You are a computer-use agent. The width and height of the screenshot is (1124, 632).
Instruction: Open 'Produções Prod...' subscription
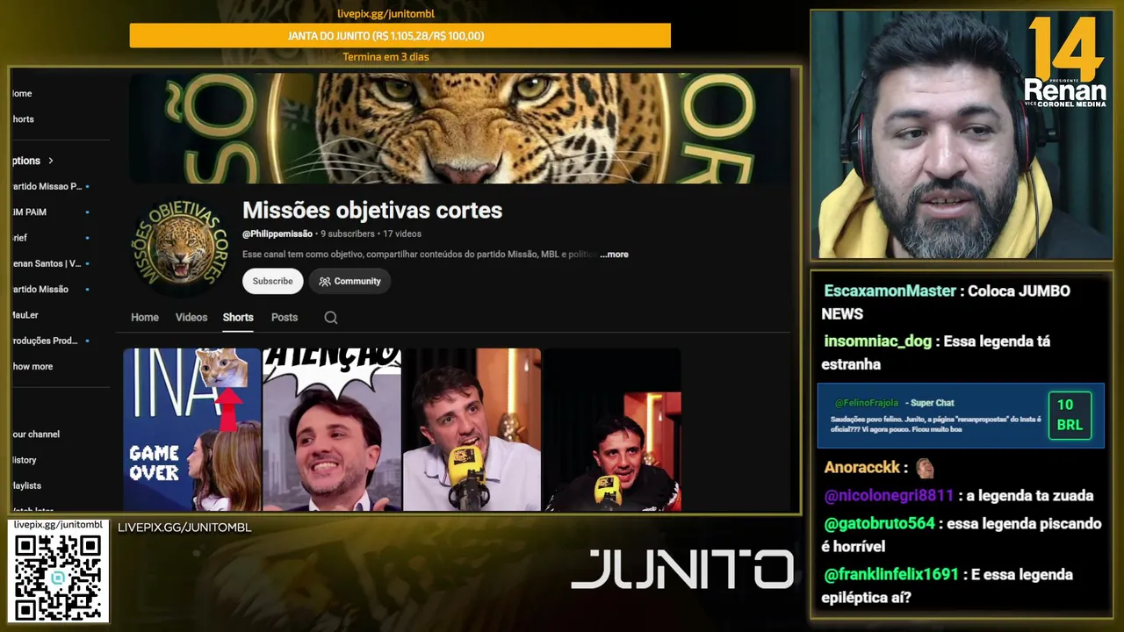click(45, 341)
